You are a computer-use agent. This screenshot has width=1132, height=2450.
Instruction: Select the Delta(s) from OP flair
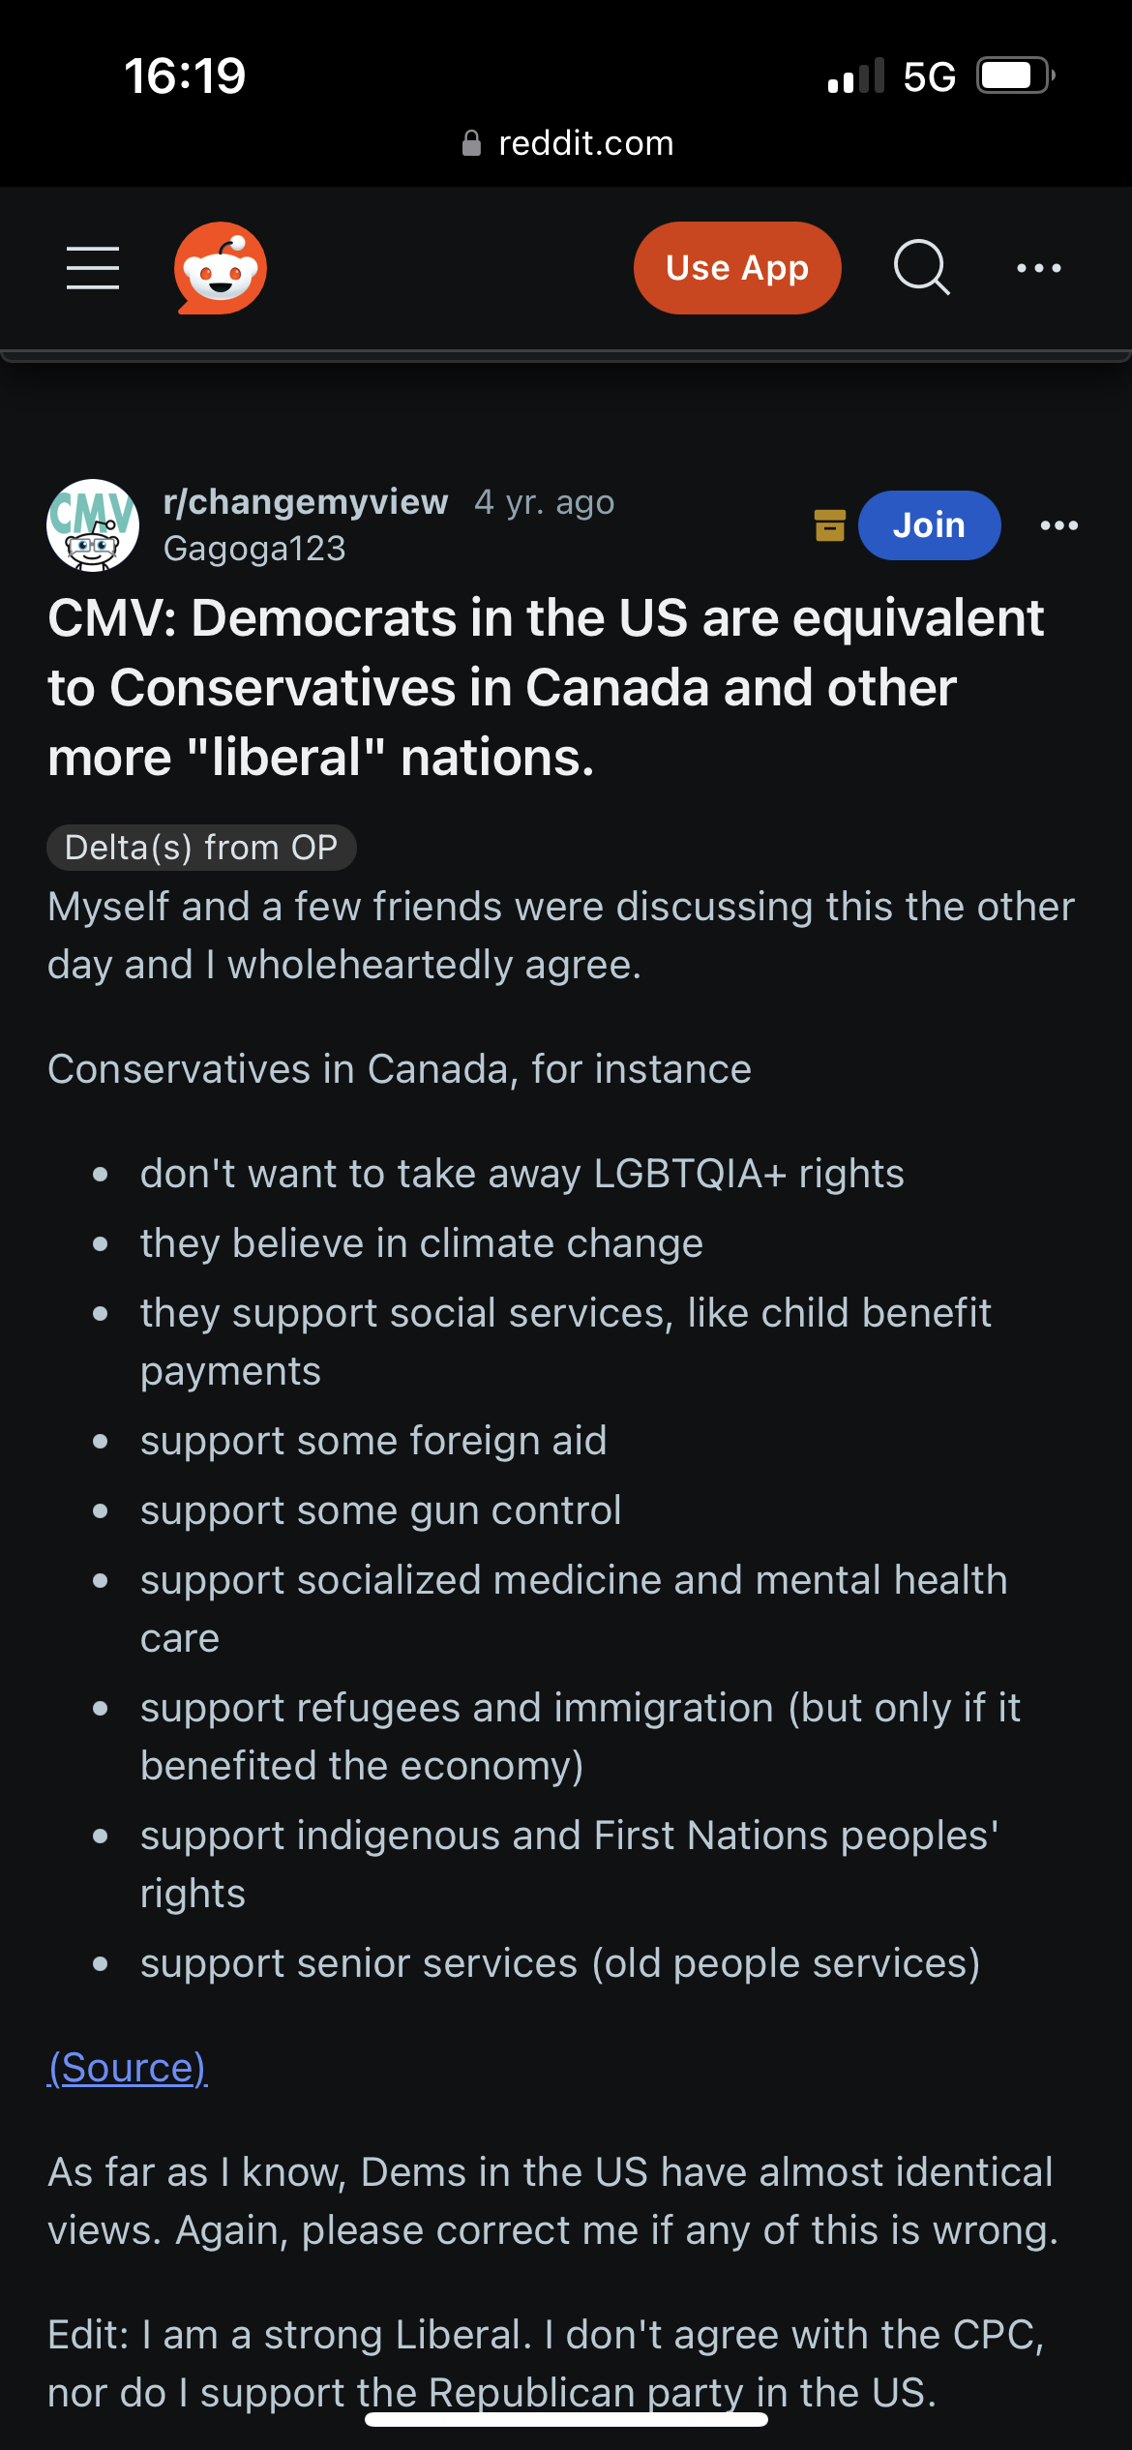coord(201,848)
